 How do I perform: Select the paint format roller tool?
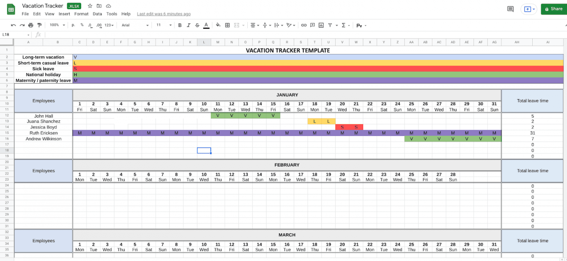pos(39,25)
